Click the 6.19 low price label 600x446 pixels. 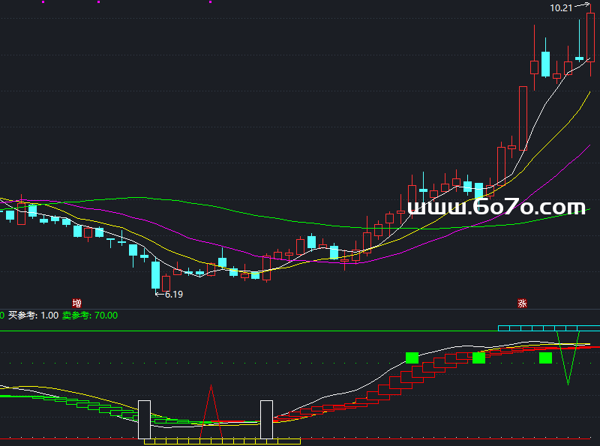click(x=173, y=295)
